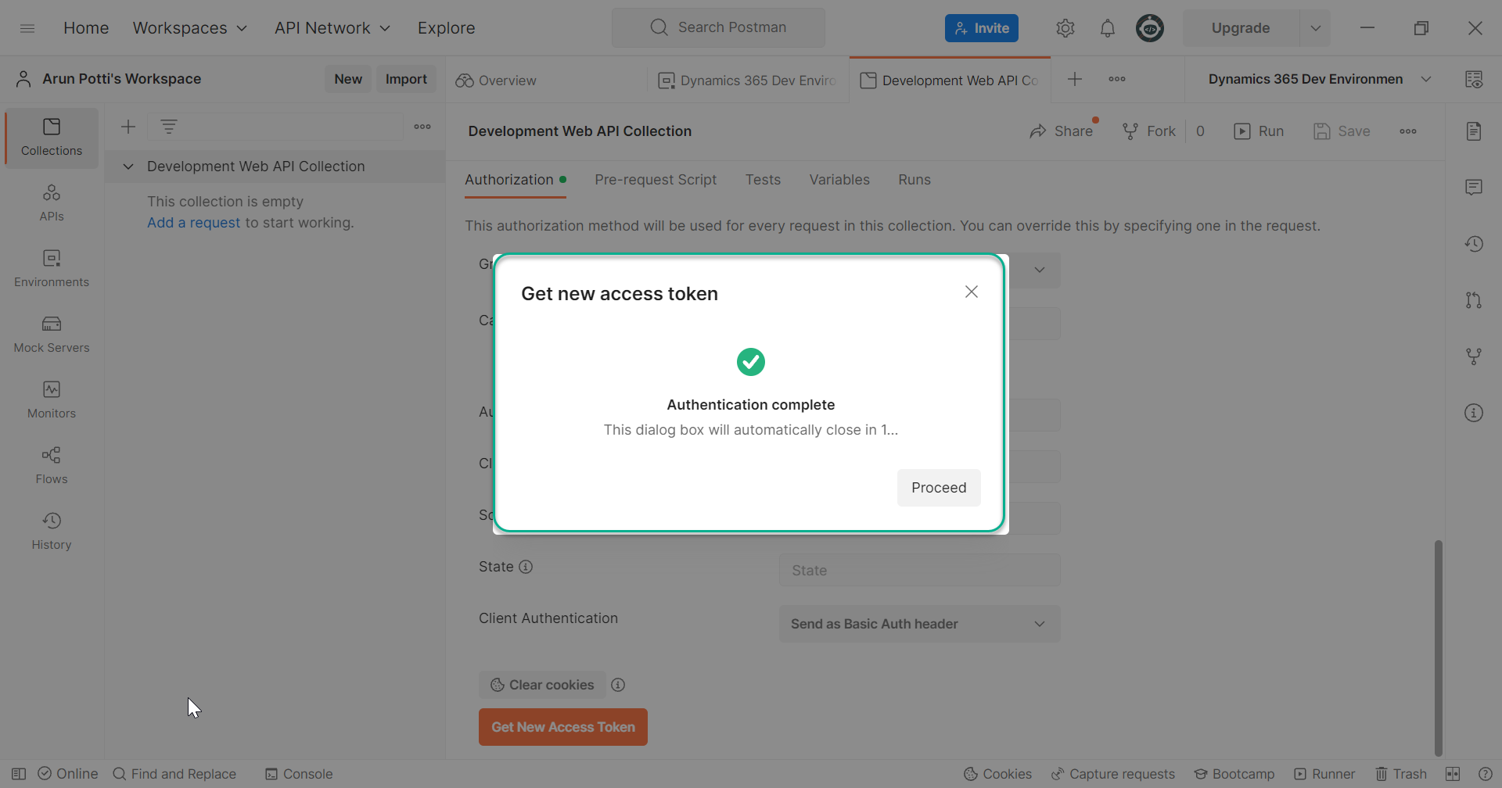This screenshot has width=1502, height=788.
Task: Open the Cookies manager
Action: pos(997,774)
